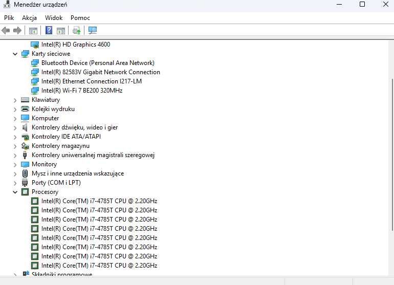Expand the Klawiatury category
This screenshot has width=394, height=285.
[x=15, y=100]
